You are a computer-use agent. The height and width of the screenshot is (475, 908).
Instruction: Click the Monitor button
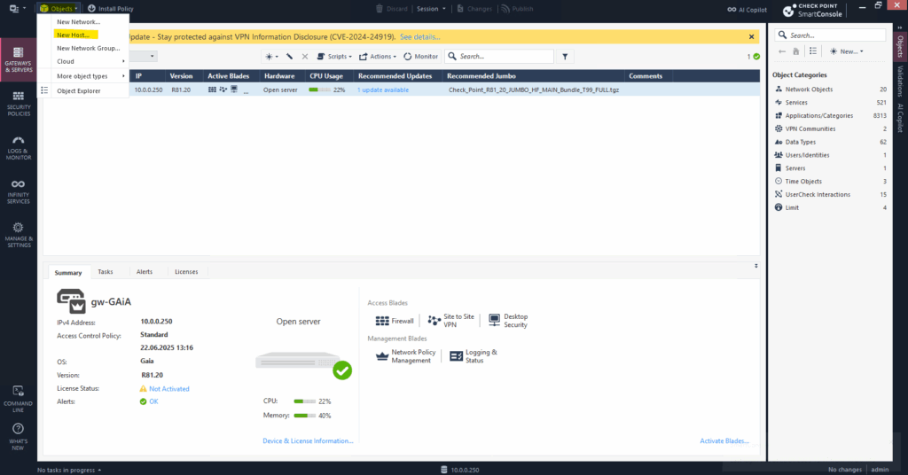tap(421, 56)
